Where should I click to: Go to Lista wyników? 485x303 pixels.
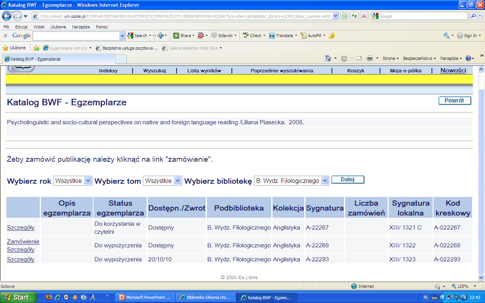pos(204,70)
